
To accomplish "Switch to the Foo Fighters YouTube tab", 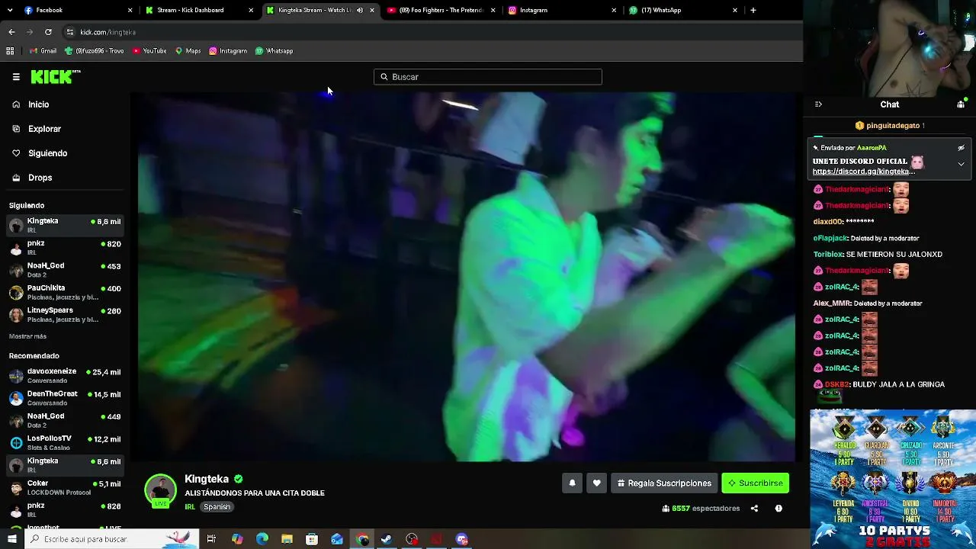I will [441, 10].
